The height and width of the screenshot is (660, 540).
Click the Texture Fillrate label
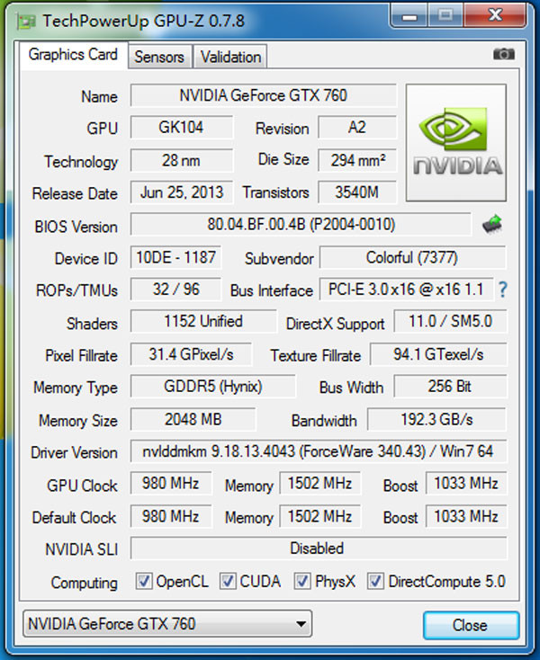tap(316, 356)
